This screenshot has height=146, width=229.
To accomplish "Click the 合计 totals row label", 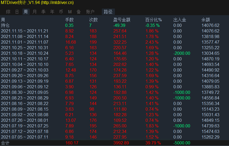I will 5,143.
